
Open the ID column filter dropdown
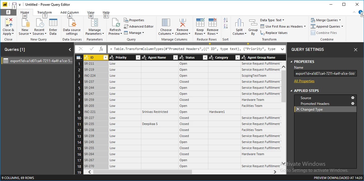click(x=106, y=57)
